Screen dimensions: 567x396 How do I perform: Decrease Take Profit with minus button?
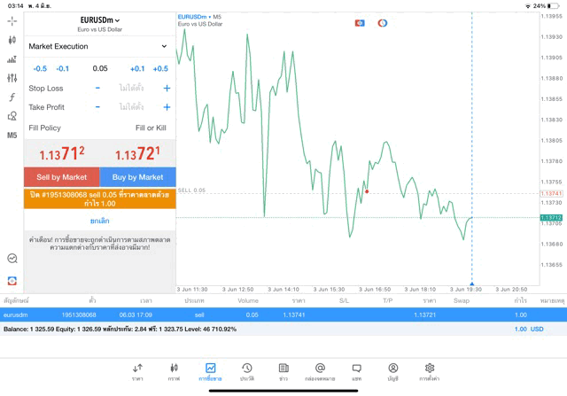click(97, 107)
